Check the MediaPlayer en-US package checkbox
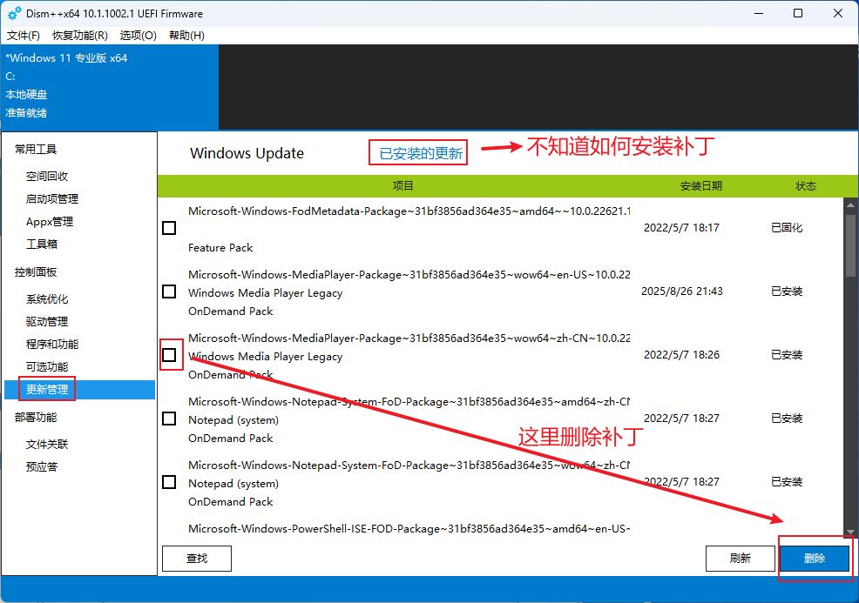This screenshot has width=859, height=603. tap(169, 291)
